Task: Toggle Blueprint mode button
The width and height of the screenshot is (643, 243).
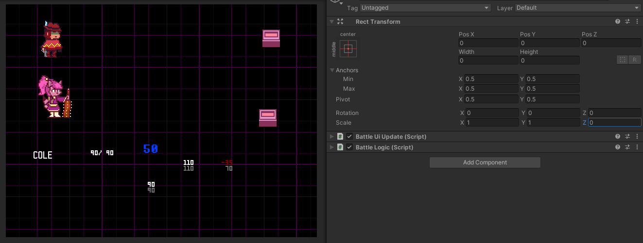Action: click(x=622, y=60)
